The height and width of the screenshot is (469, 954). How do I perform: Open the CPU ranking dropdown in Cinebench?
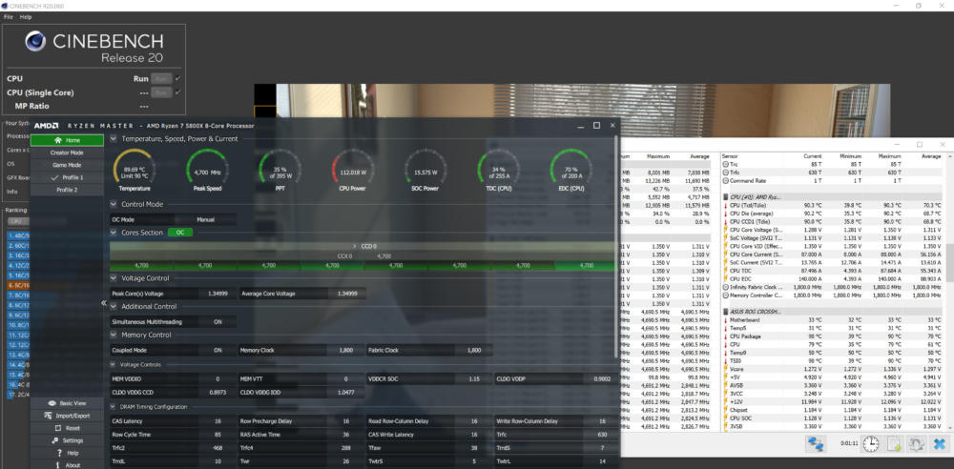17,221
